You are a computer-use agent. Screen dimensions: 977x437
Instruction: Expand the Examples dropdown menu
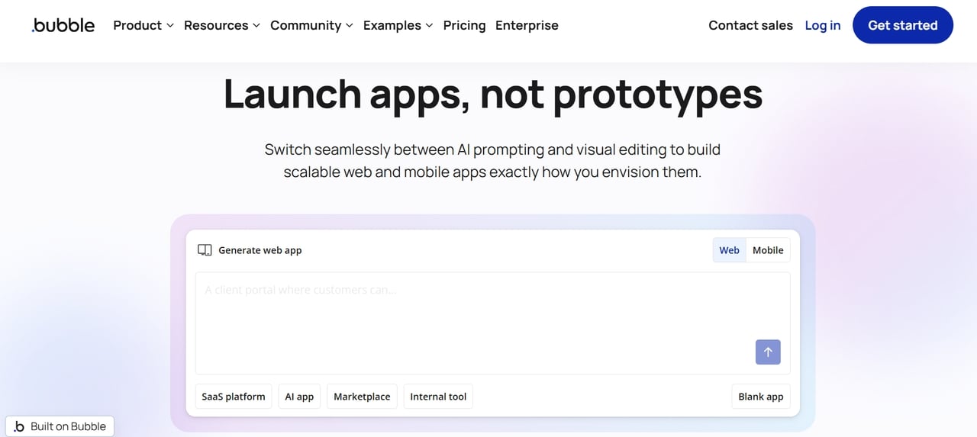point(398,25)
